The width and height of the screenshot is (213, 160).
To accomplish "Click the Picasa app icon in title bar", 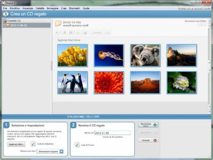I will [3, 3].
